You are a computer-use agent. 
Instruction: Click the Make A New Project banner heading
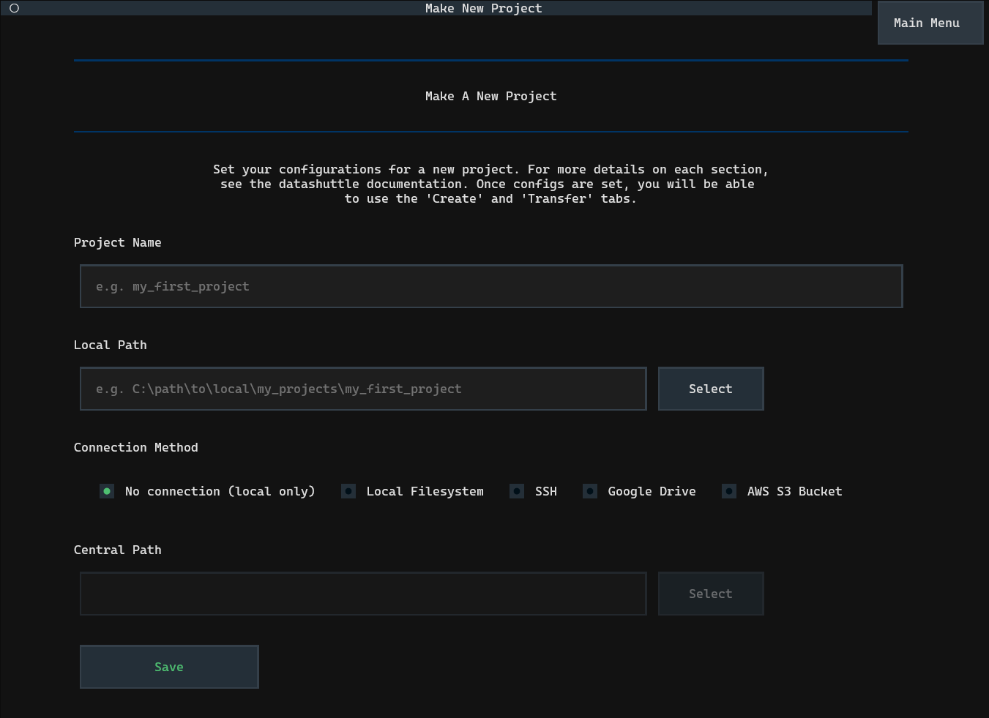click(490, 96)
